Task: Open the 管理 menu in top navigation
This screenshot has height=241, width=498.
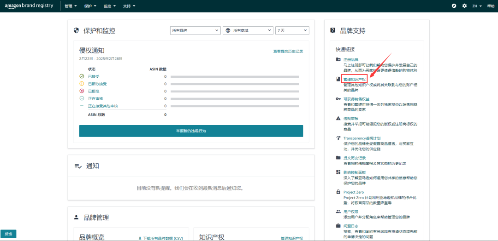Action: (x=71, y=6)
